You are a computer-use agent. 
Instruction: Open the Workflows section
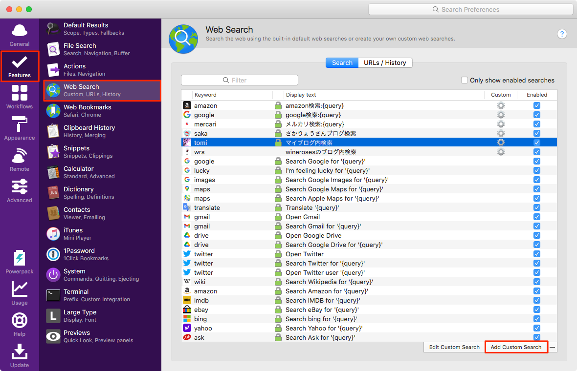[20, 97]
